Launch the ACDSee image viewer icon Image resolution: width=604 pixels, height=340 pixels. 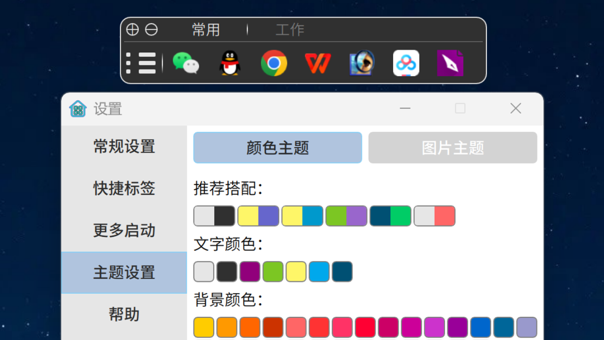361,63
